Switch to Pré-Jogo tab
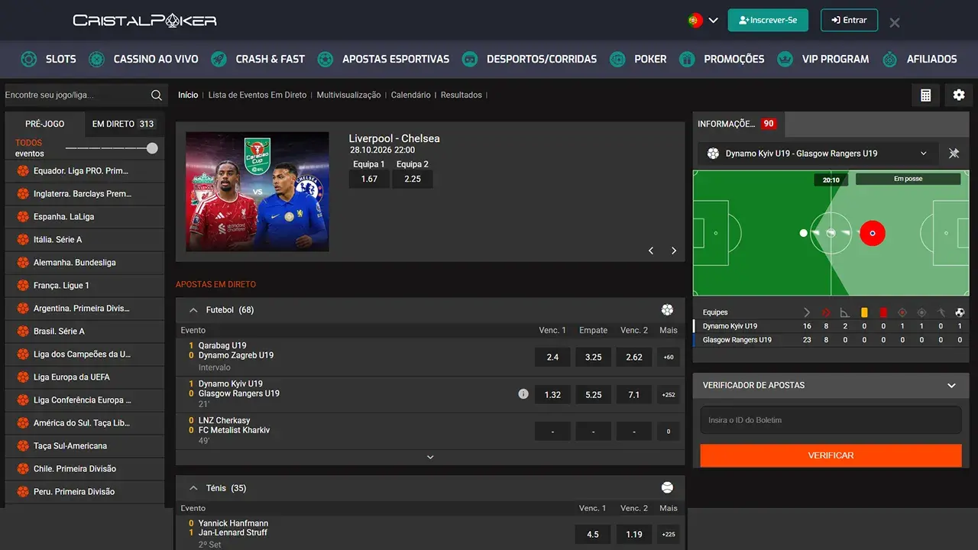This screenshot has width=978, height=550. pyautogui.click(x=45, y=124)
